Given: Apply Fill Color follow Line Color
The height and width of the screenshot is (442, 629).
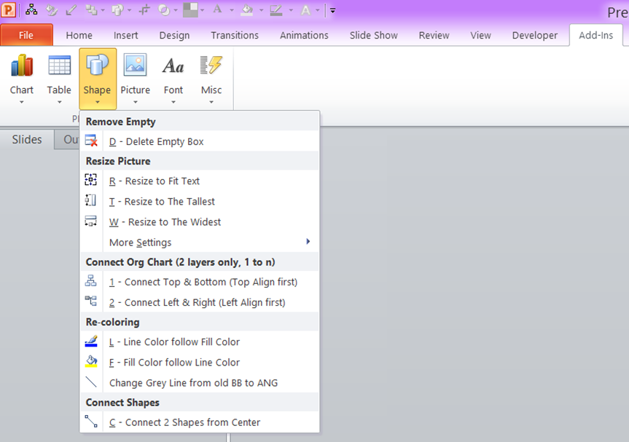Looking at the screenshot, I should point(174,362).
